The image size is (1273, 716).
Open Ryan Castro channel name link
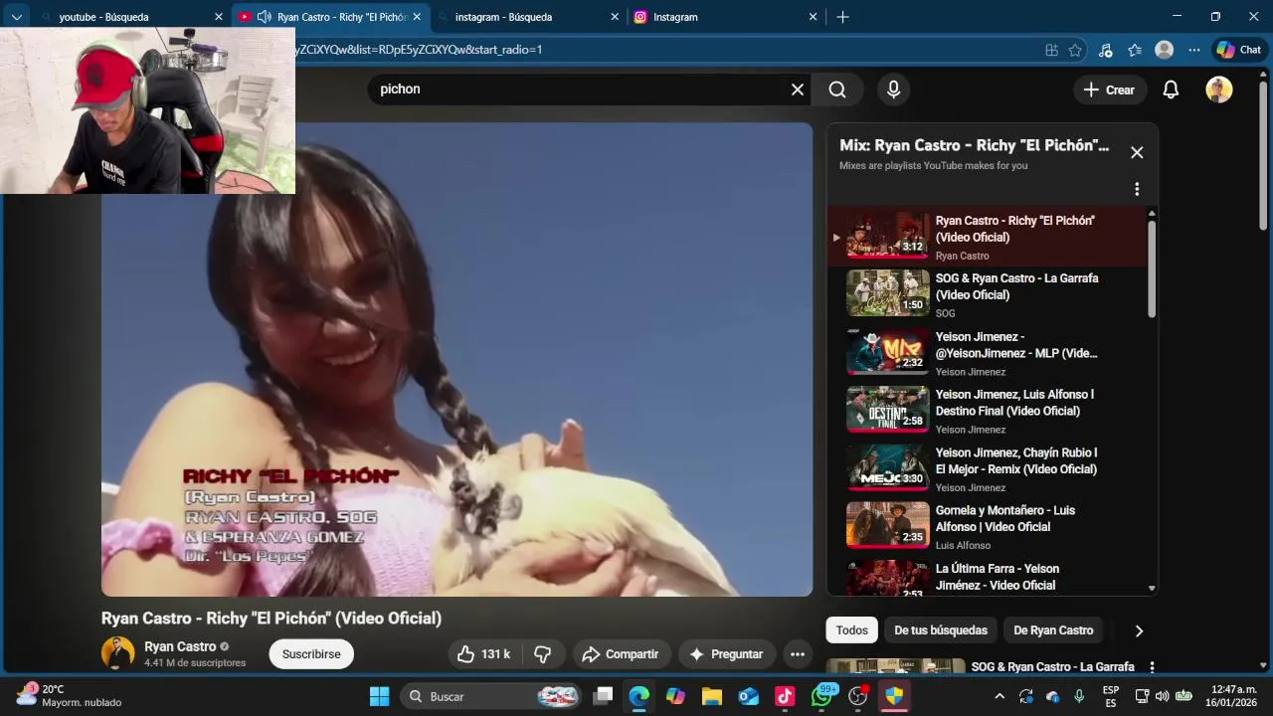click(180, 646)
